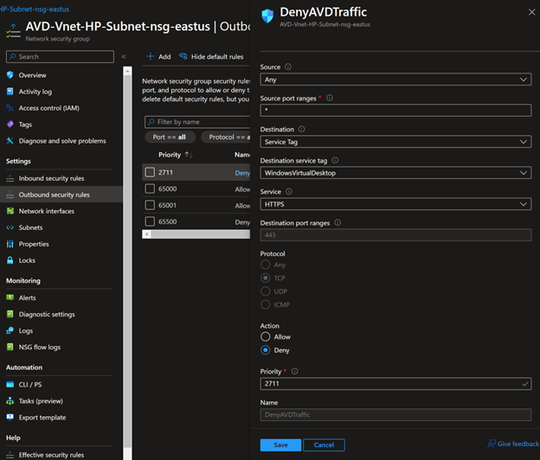The width and height of the screenshot is (540, 460).
Task: Click the Logs icon
Action: pyautogui.click(x=10, y=330)
